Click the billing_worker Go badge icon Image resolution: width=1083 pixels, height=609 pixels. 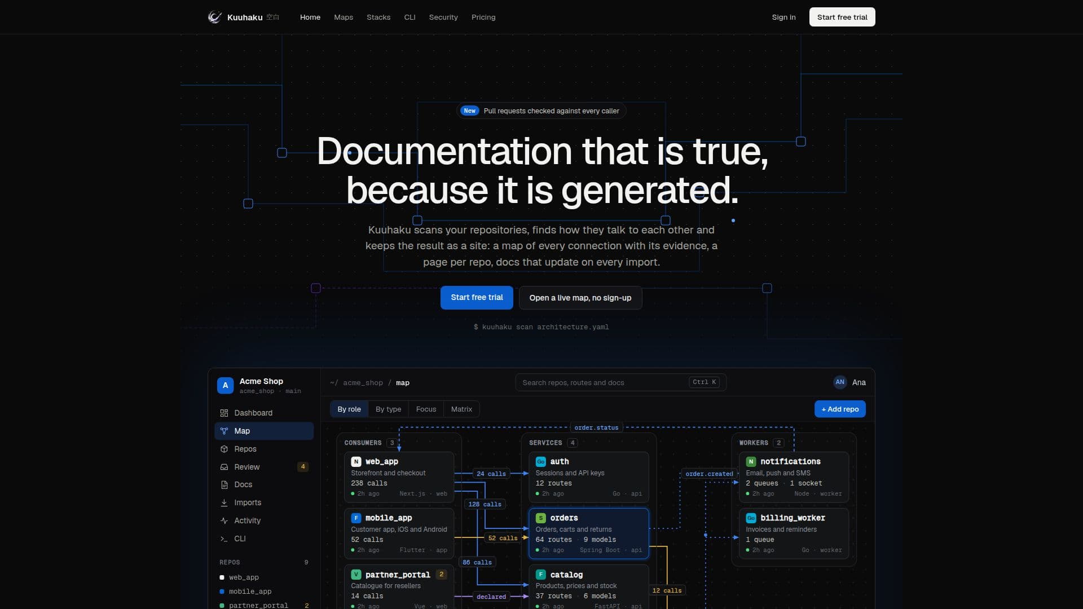click(x=751, y=518)
